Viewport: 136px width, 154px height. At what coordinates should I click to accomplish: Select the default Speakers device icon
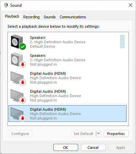click(x=18, y=42)
